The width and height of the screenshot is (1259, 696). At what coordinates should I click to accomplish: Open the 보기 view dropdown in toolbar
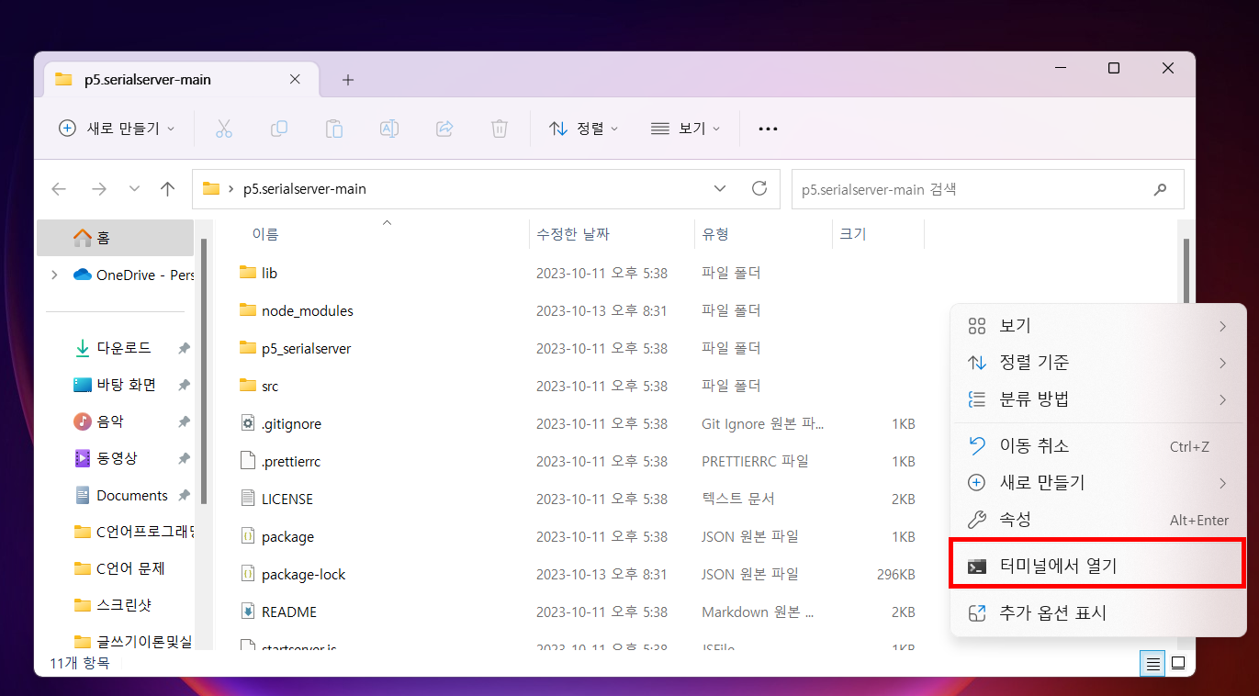(x=685, y=129)
